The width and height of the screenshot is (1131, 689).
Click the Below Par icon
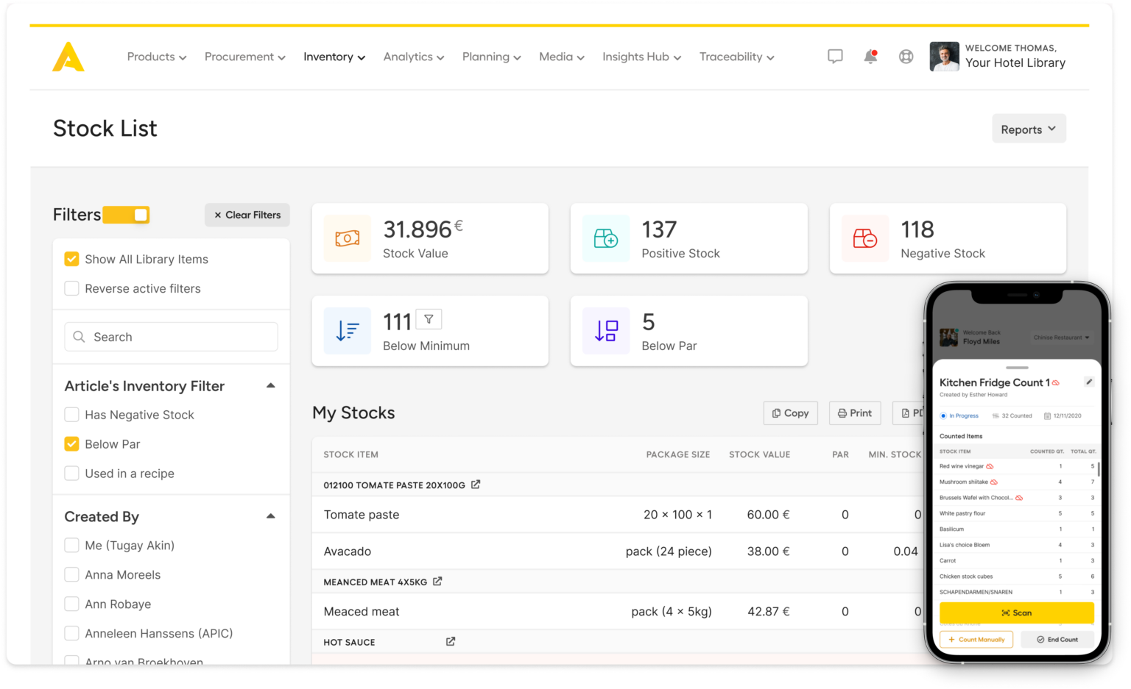[606, 331]
